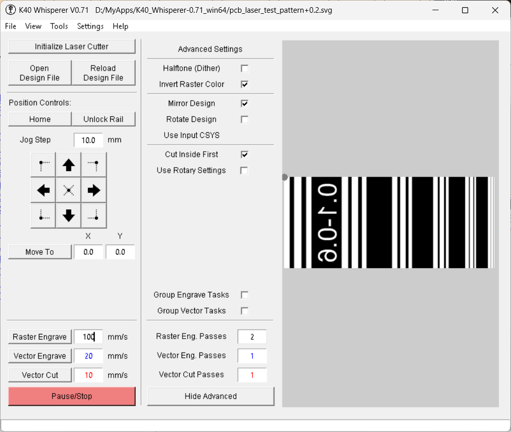Viewport: 511px width, 432px height.
Task: Enable Use Rotary Settings checkbox
Action: tap(245, 171)
